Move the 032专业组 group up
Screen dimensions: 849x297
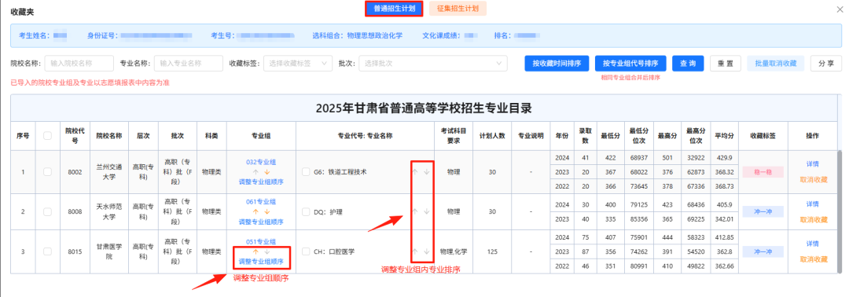(x=255, y=171)
